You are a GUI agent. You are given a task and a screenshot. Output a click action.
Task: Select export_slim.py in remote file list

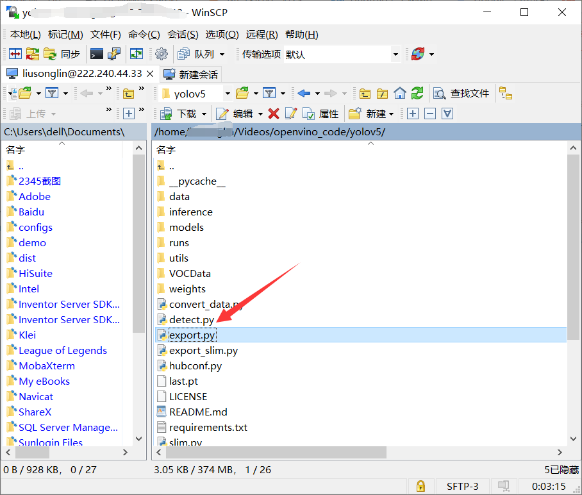203,351
